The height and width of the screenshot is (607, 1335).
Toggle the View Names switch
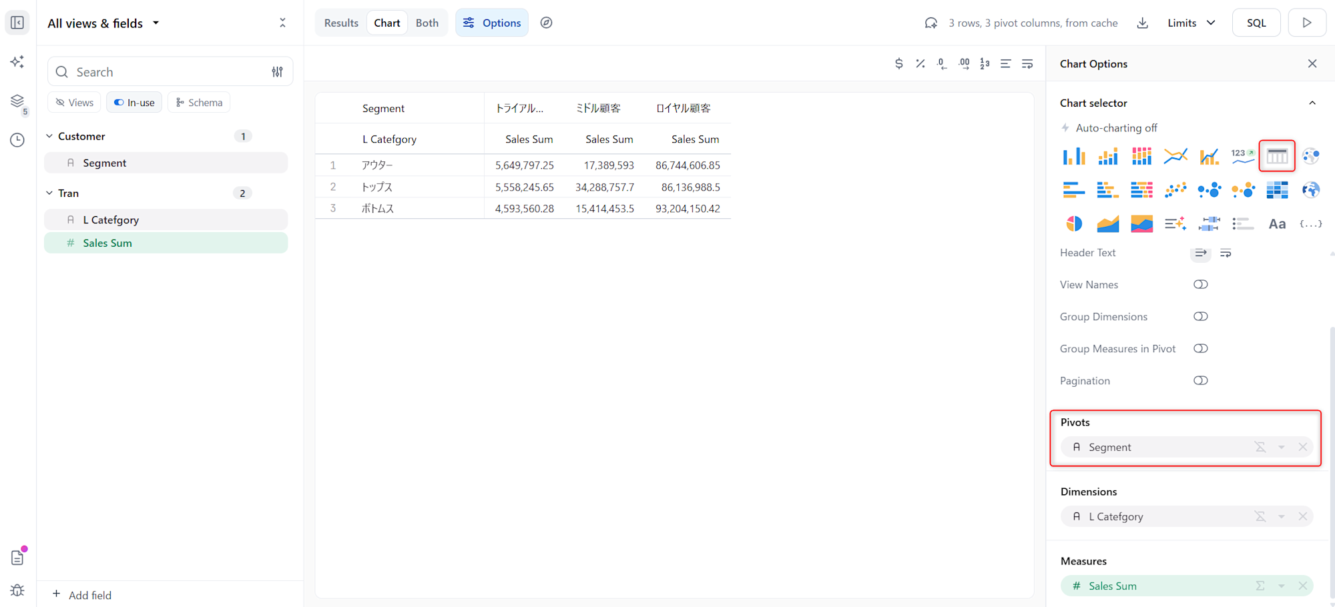tap(1200, 285)
